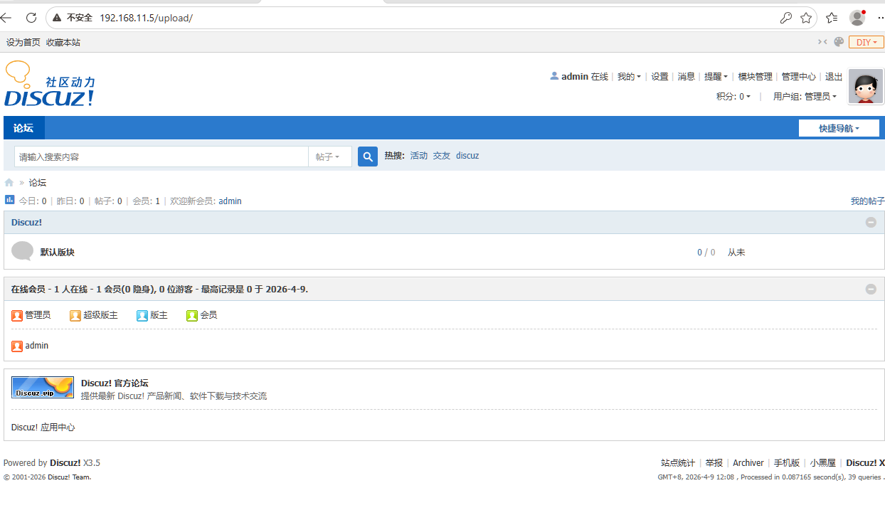This screenshot has height=525, width=885.
Task: Expand the 我的 dropdown menu
Action: pyautogui.click(x=629, y=76)
